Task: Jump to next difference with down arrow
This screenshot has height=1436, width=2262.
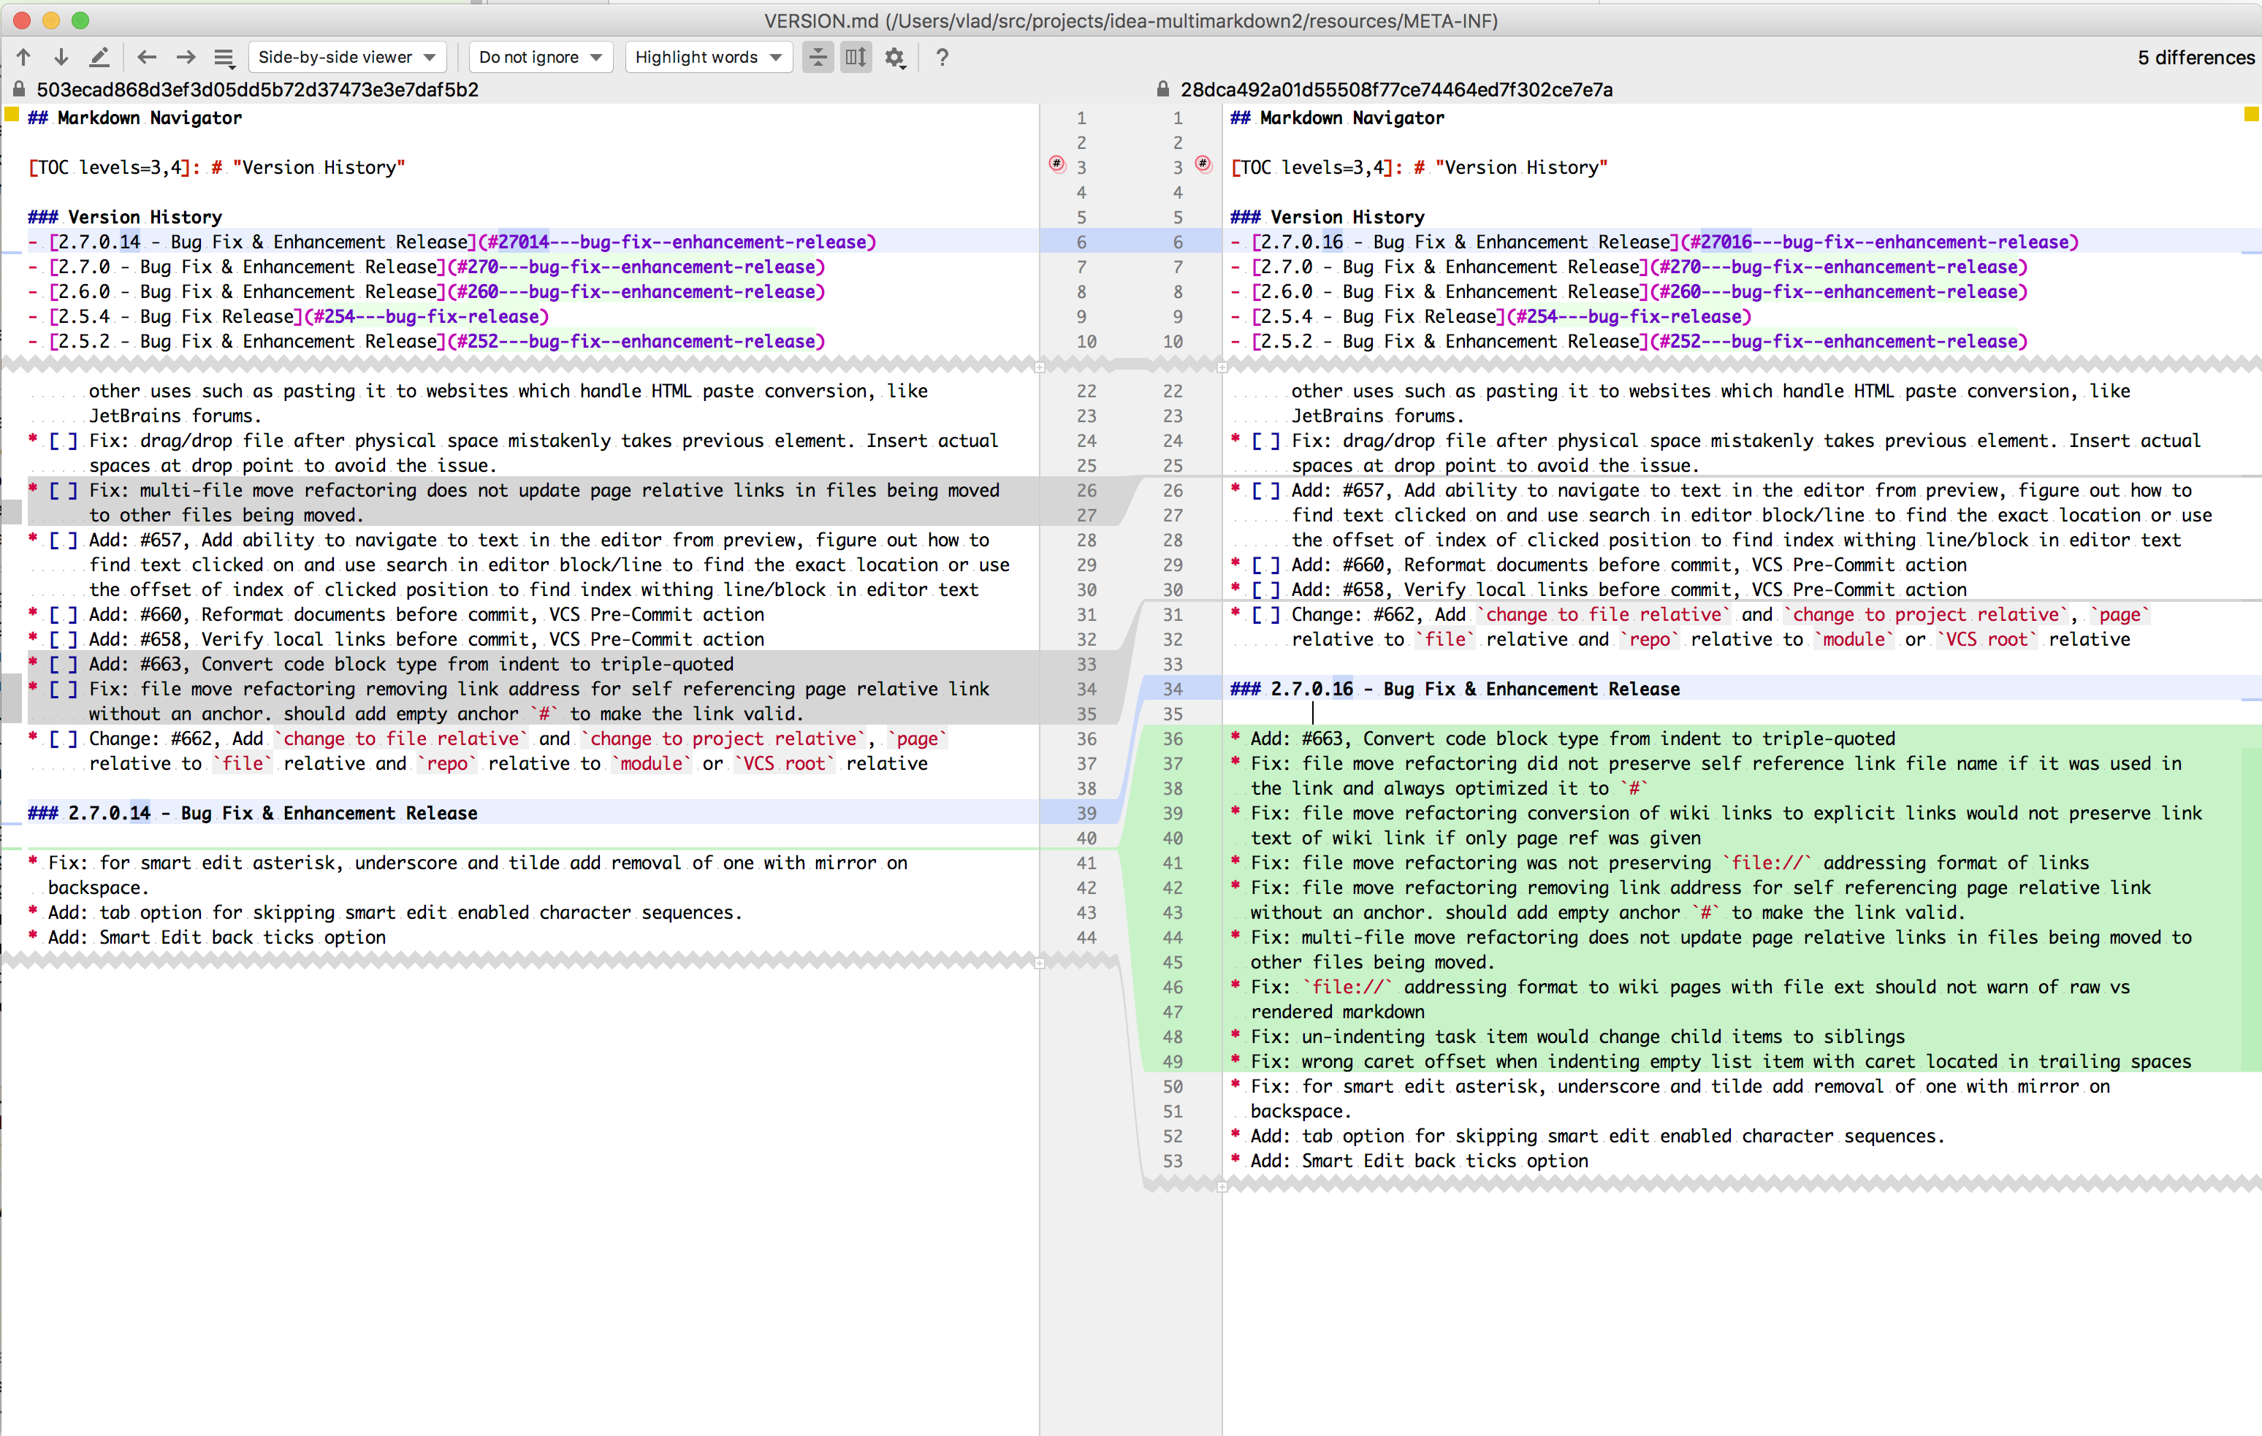Action: pyautogui.click(x=60, y=56)
